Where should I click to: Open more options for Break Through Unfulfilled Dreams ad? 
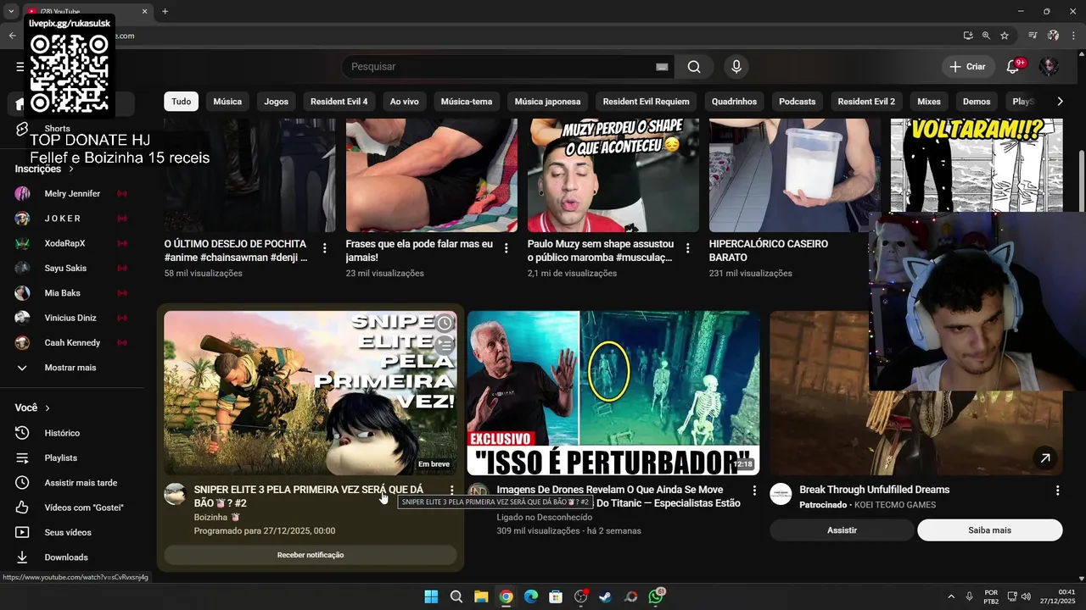[x=1057, y=491]
